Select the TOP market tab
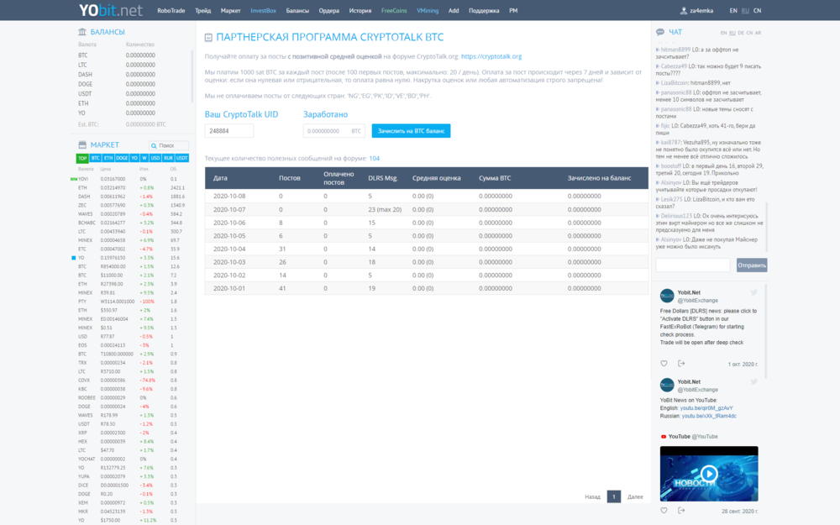The width and height of the screenshot is (840, 525). 82,158
